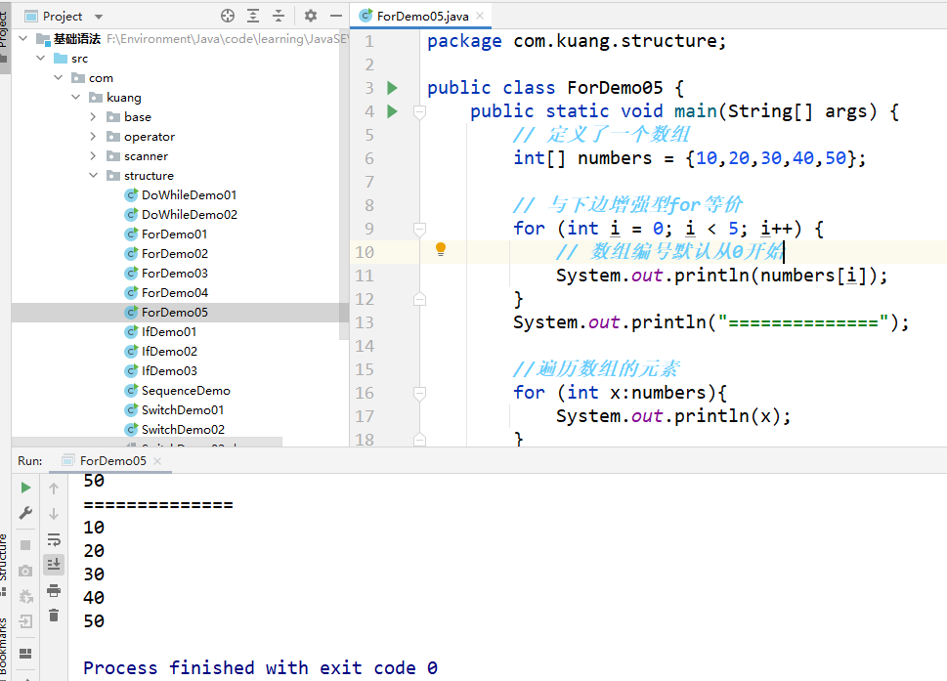Run the main method from the gutter on line 4
The width and height of the screenshot is (947, 681).
[x=392, y=111]
